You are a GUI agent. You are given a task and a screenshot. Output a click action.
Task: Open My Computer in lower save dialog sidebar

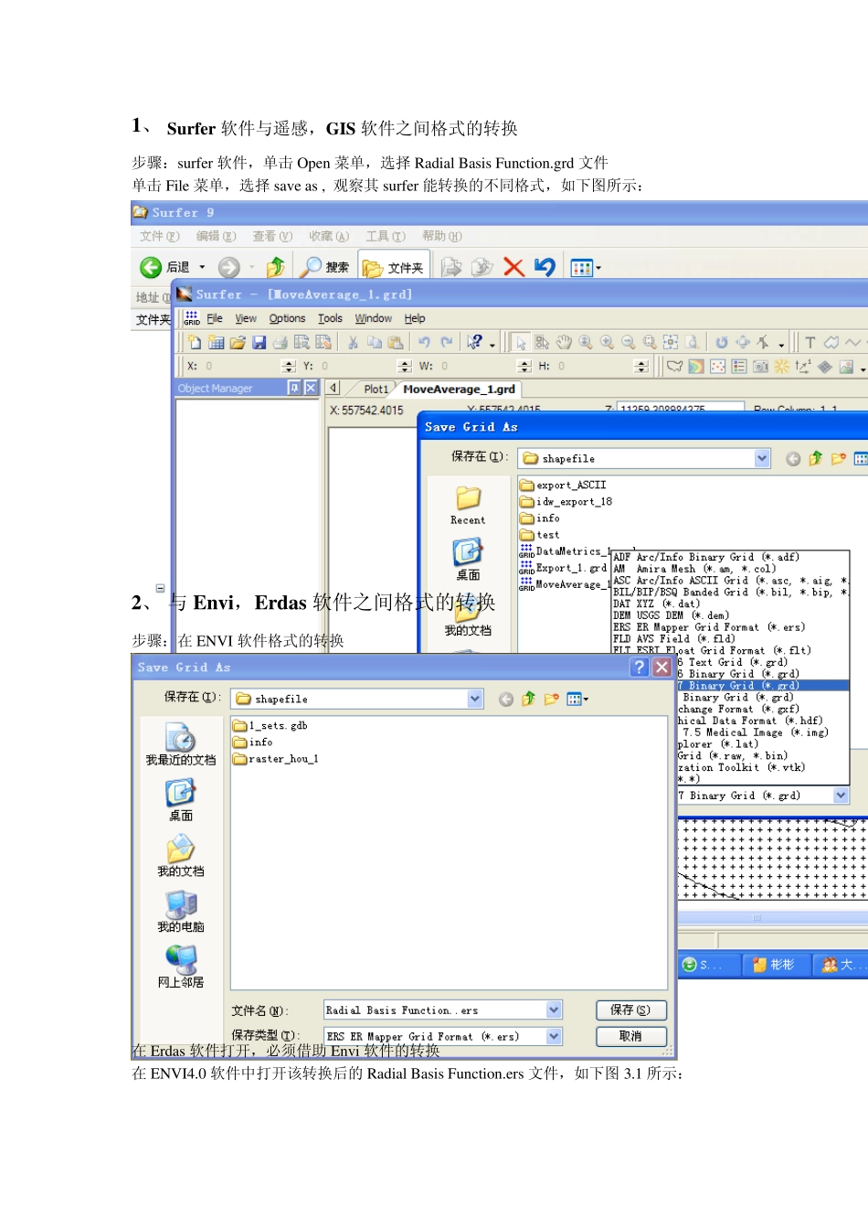[x=181, y=911]
